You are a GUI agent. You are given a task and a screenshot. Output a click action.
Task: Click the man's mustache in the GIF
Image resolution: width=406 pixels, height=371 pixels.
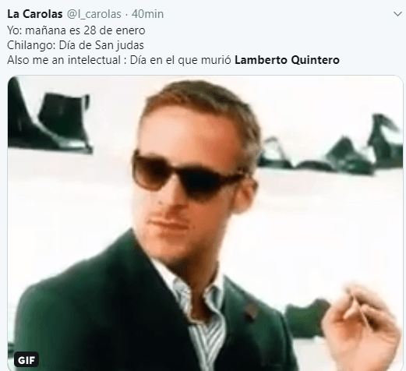click(168, 216)
